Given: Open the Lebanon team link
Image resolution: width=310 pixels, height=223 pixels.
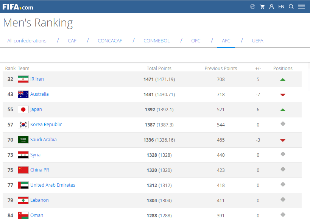Looking at the screenshot, I should pos(39,200).
